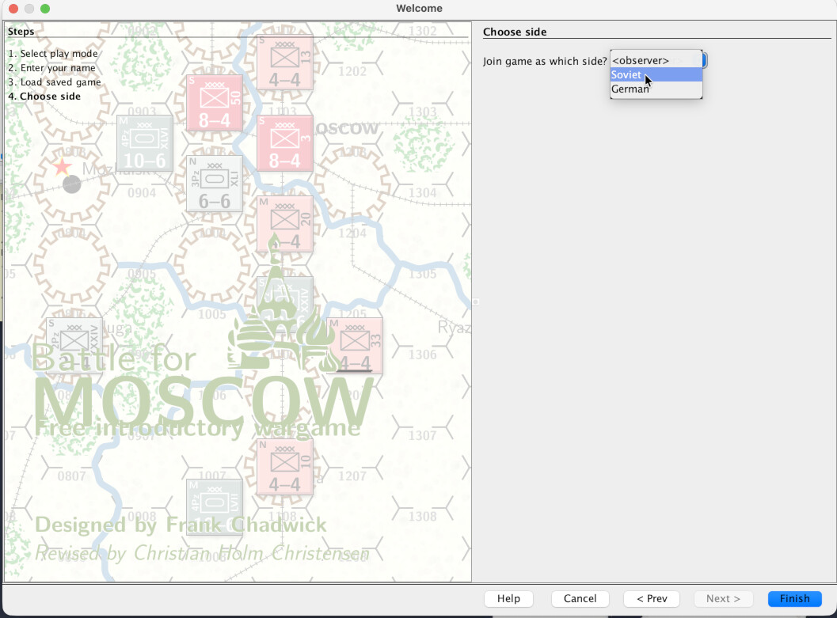Image resolution: width=837 pixels, height=618 pixels.
Task: Click the red 8-4 Soviet counter numbered 50
Action: click(214, 103)
